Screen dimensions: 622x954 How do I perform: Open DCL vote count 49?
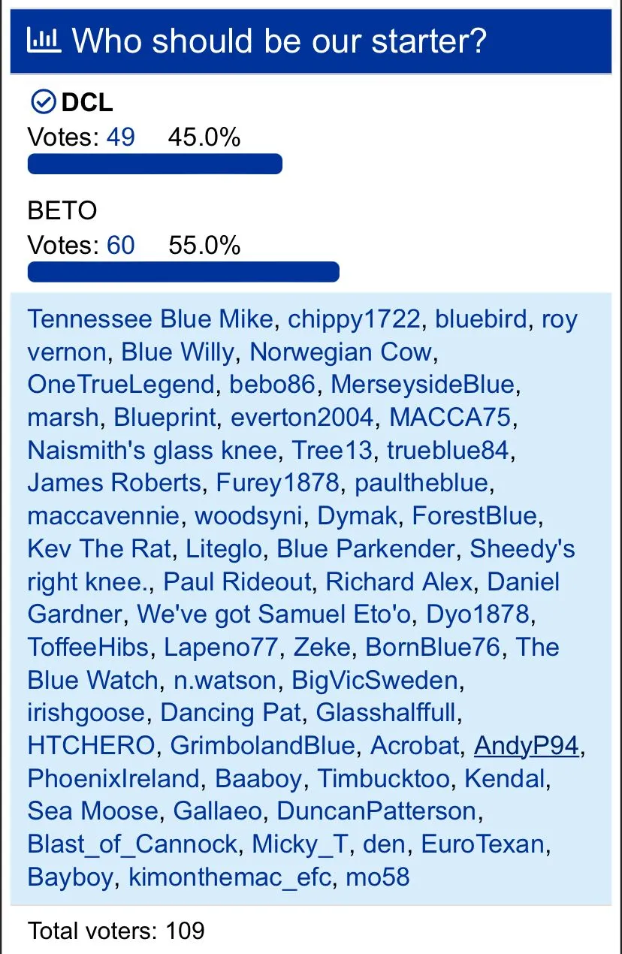(x=121, y=137)
